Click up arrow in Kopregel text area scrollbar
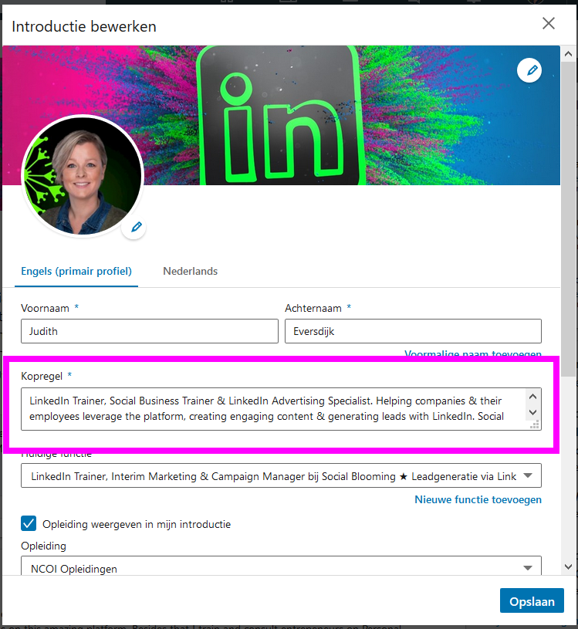Viewport: 578px width, 629px height. 532,397
